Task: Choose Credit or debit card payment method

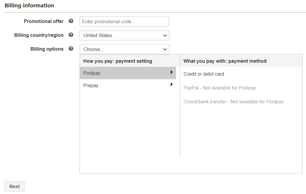Action: 204,74
